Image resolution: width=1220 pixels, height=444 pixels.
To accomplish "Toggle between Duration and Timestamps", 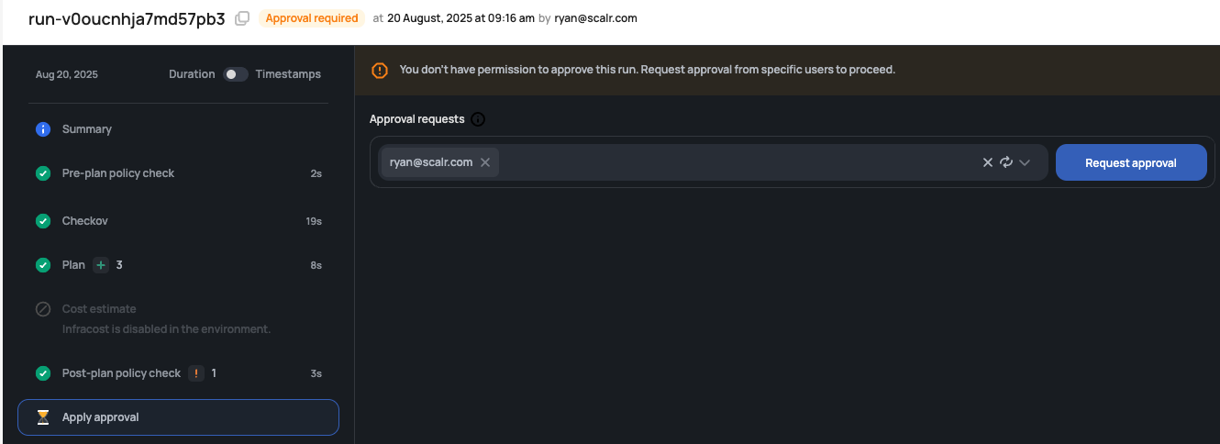I will [x=236, y=74].
